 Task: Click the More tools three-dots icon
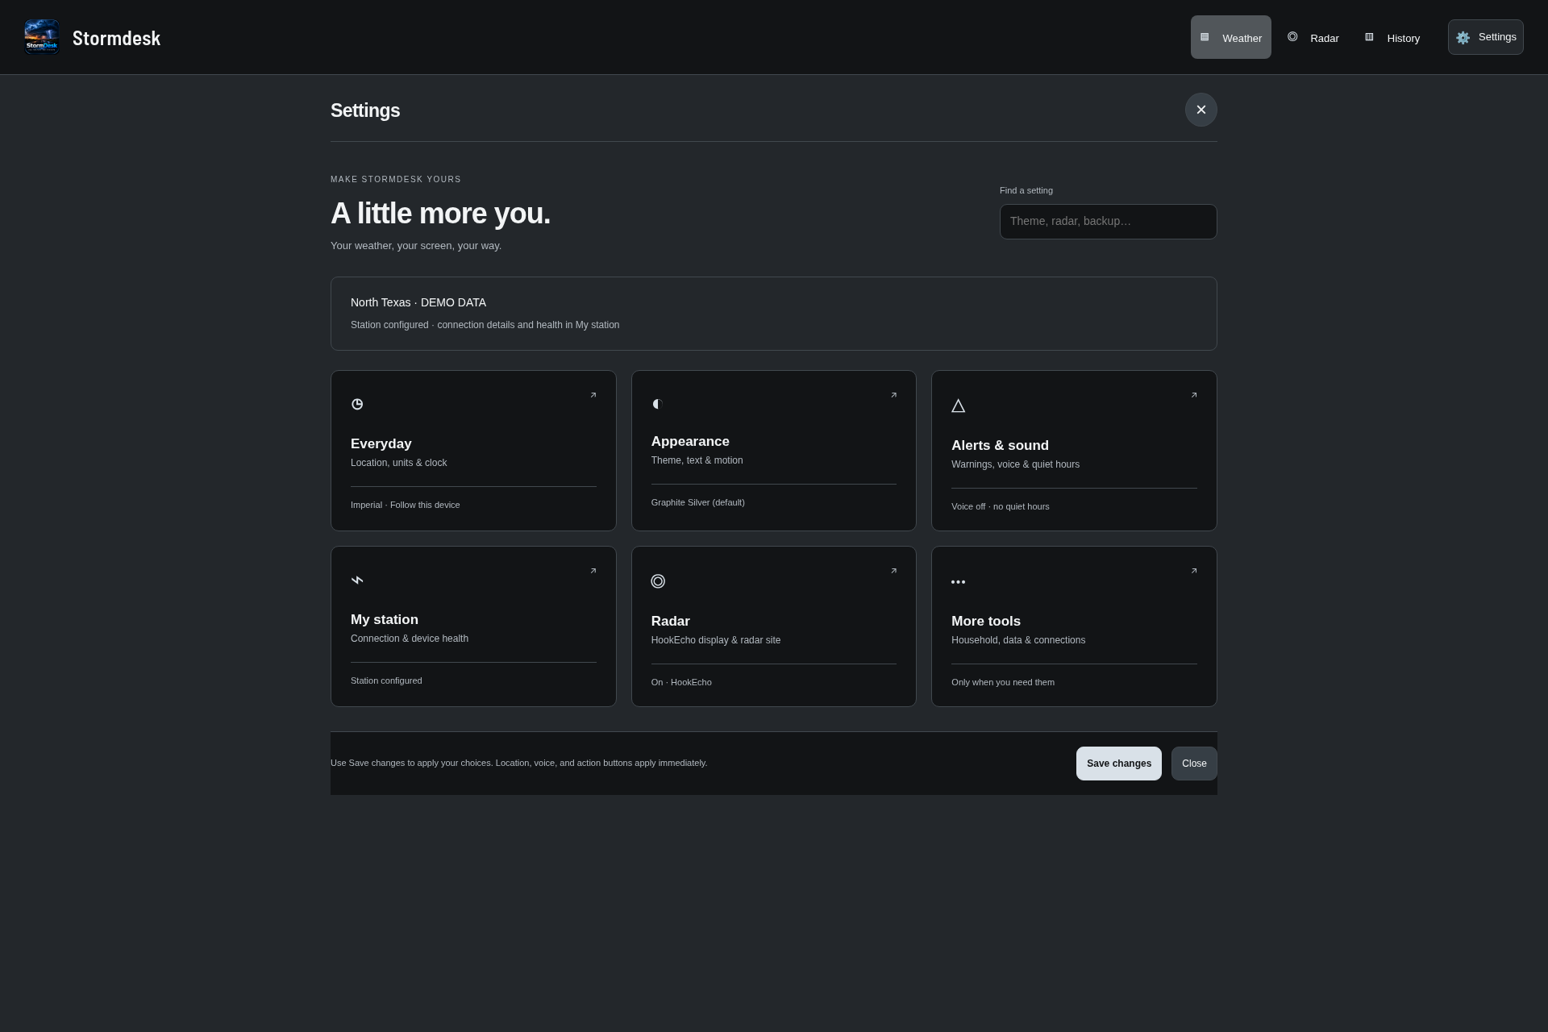(958, 581)
